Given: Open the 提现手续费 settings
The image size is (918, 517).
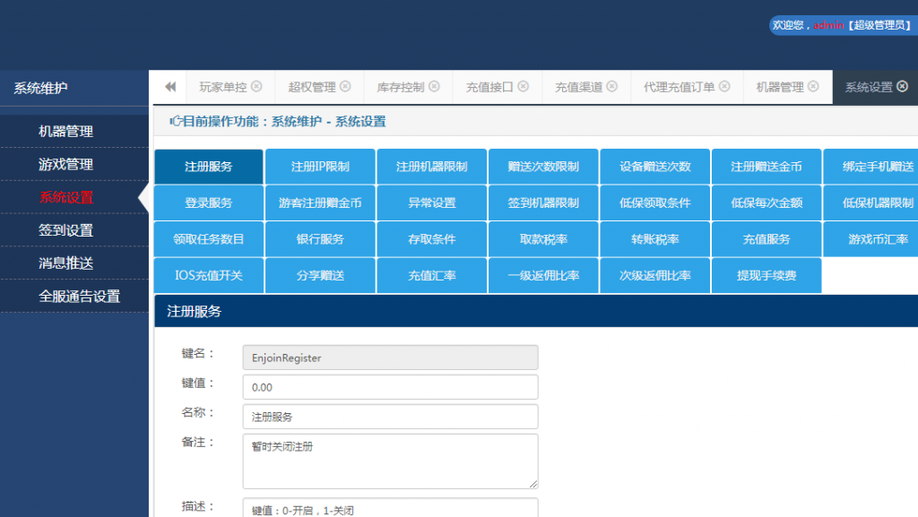Looking at the screenshot, I should tap(766, 275).
